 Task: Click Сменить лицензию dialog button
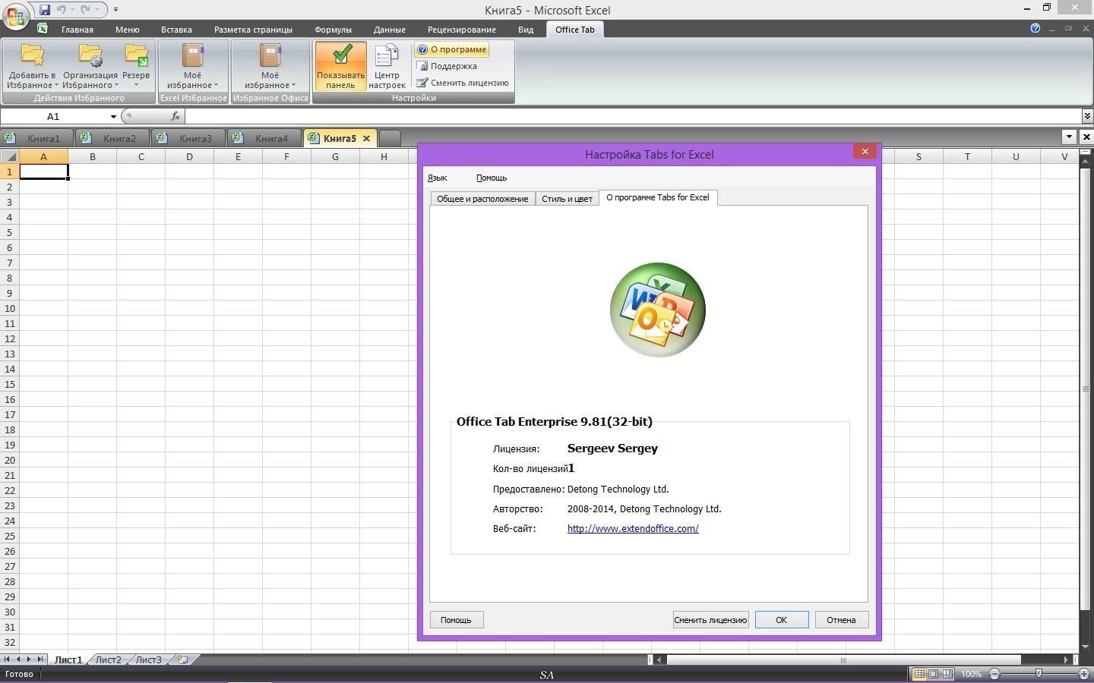pyautogui.click(x=710, y=620)
